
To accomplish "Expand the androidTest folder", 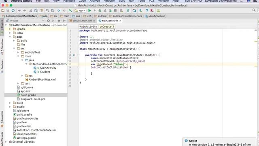I will point(18,52).
